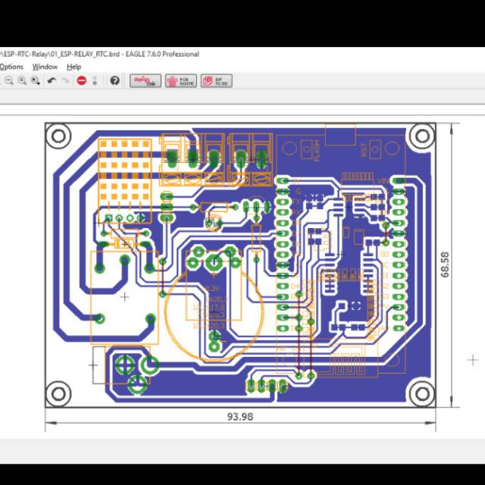Click the 93.98 width dimension label
This screenshot has width=485, height=485.
[x=240, y=417]
